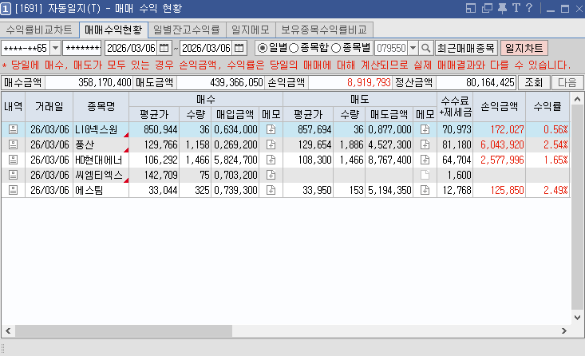The width and height of the screenshot is (585, 356).
Task: Add sell memo for LIG넥스원
Action: [425, 129]
